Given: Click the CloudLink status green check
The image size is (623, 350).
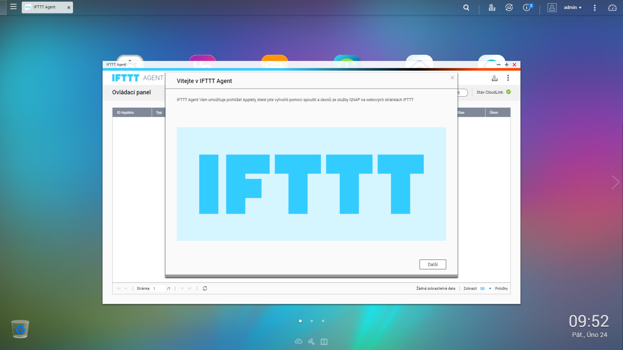Looking at the screenshot, I should [x=509, y=92].
